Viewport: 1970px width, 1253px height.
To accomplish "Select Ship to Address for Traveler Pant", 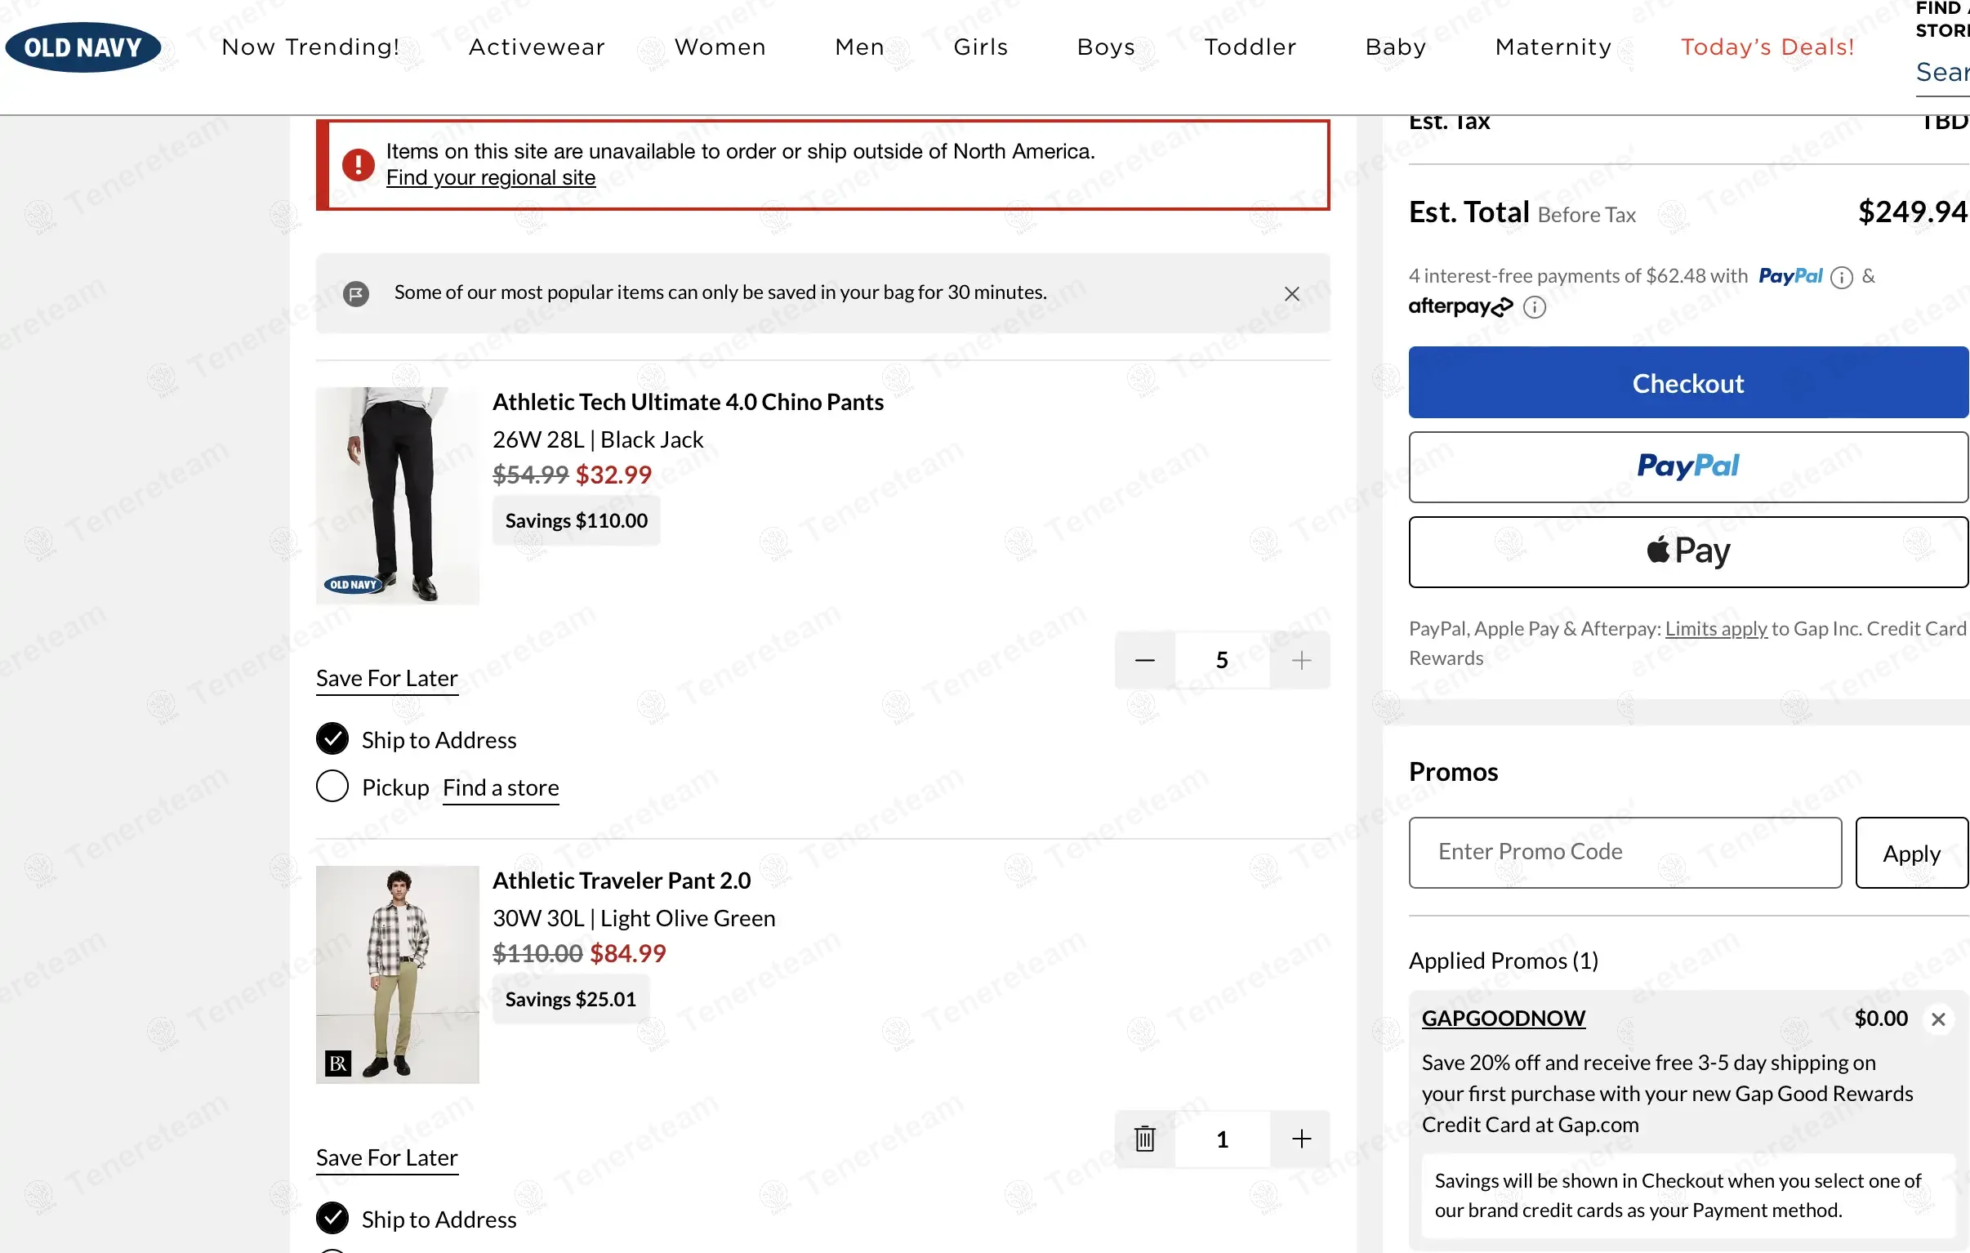I will (332, 1218).
